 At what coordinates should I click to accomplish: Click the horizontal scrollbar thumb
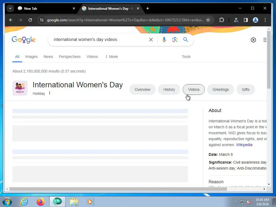[x=118, y=189]
